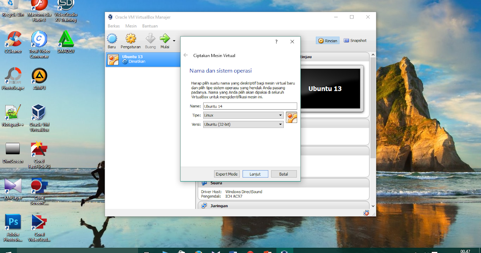The height and width of the screenshot is (253, 481).
Task: Open Recycle Bin on the desktop
Action: point(13,8)
